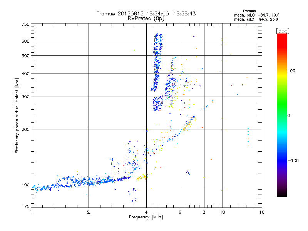Click the 'Phases' heading text
Screen dimensions: 308x231
click(249, 11)
